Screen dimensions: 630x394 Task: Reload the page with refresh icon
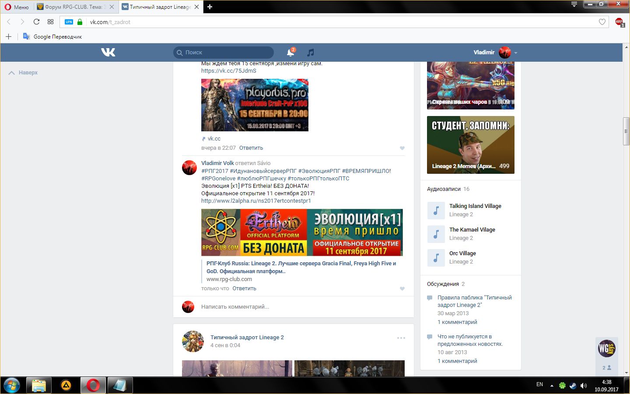point(36,22)
